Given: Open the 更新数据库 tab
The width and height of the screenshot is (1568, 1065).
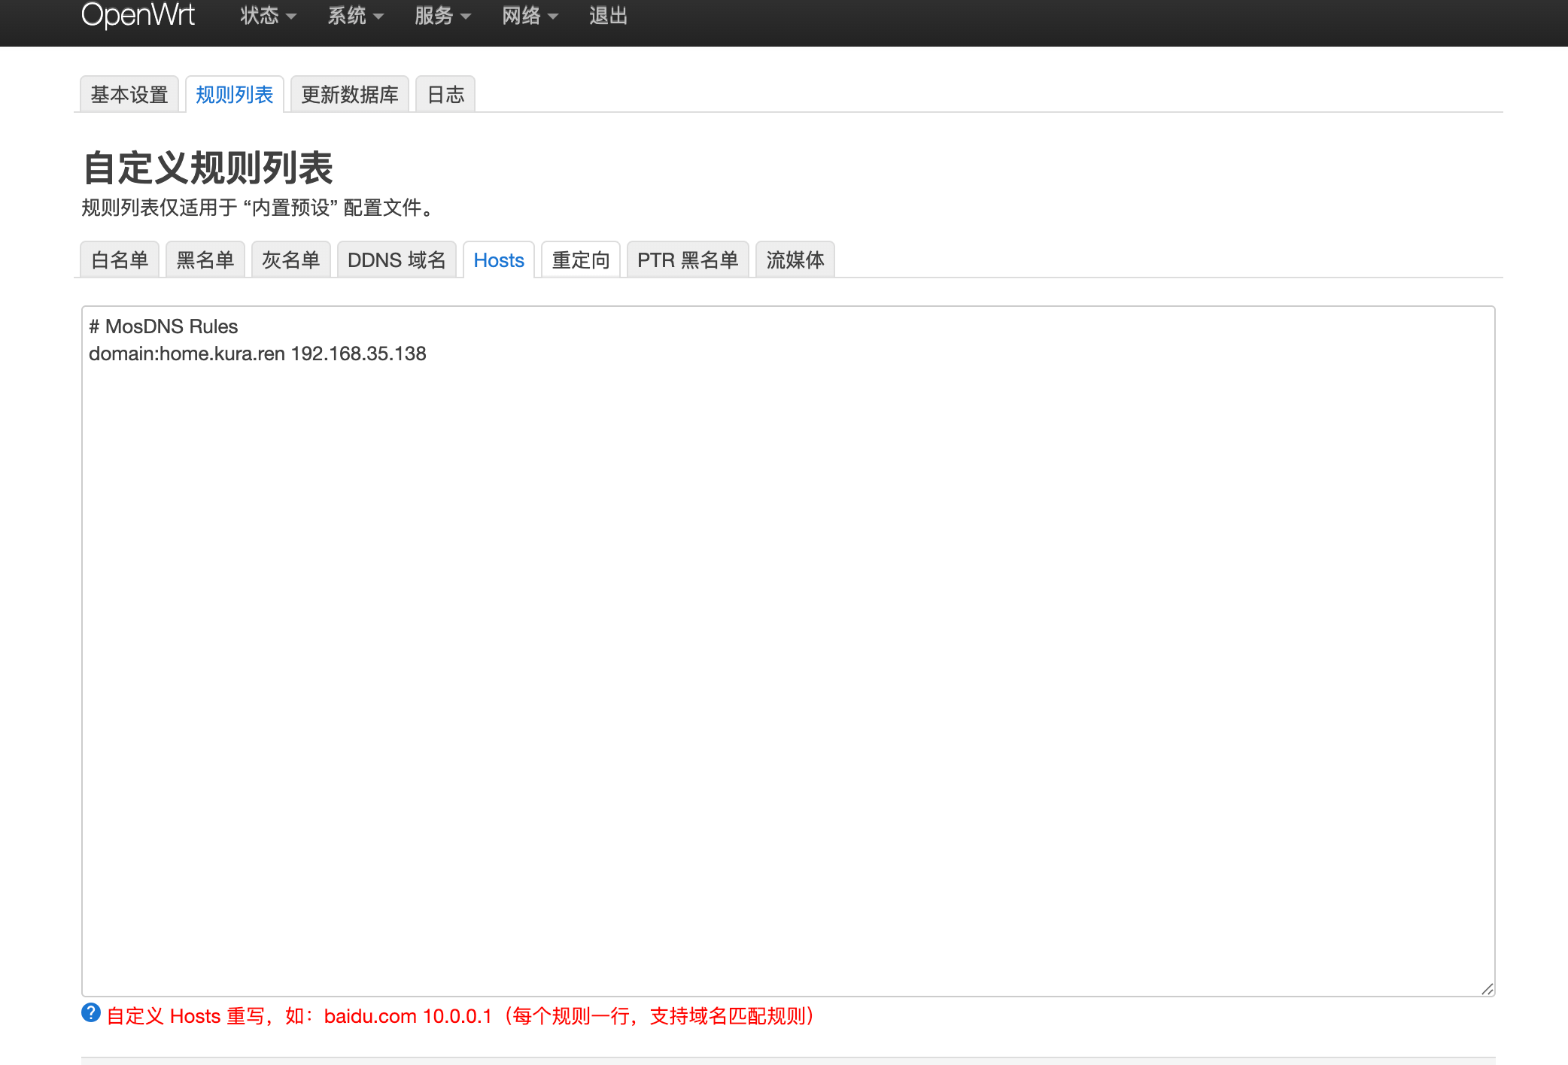Looking at the screenshot, I should (x=349, y=94).
